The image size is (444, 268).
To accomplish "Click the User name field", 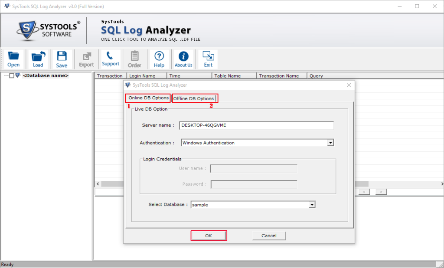I will pyautogui.click(x=254, y=169).
